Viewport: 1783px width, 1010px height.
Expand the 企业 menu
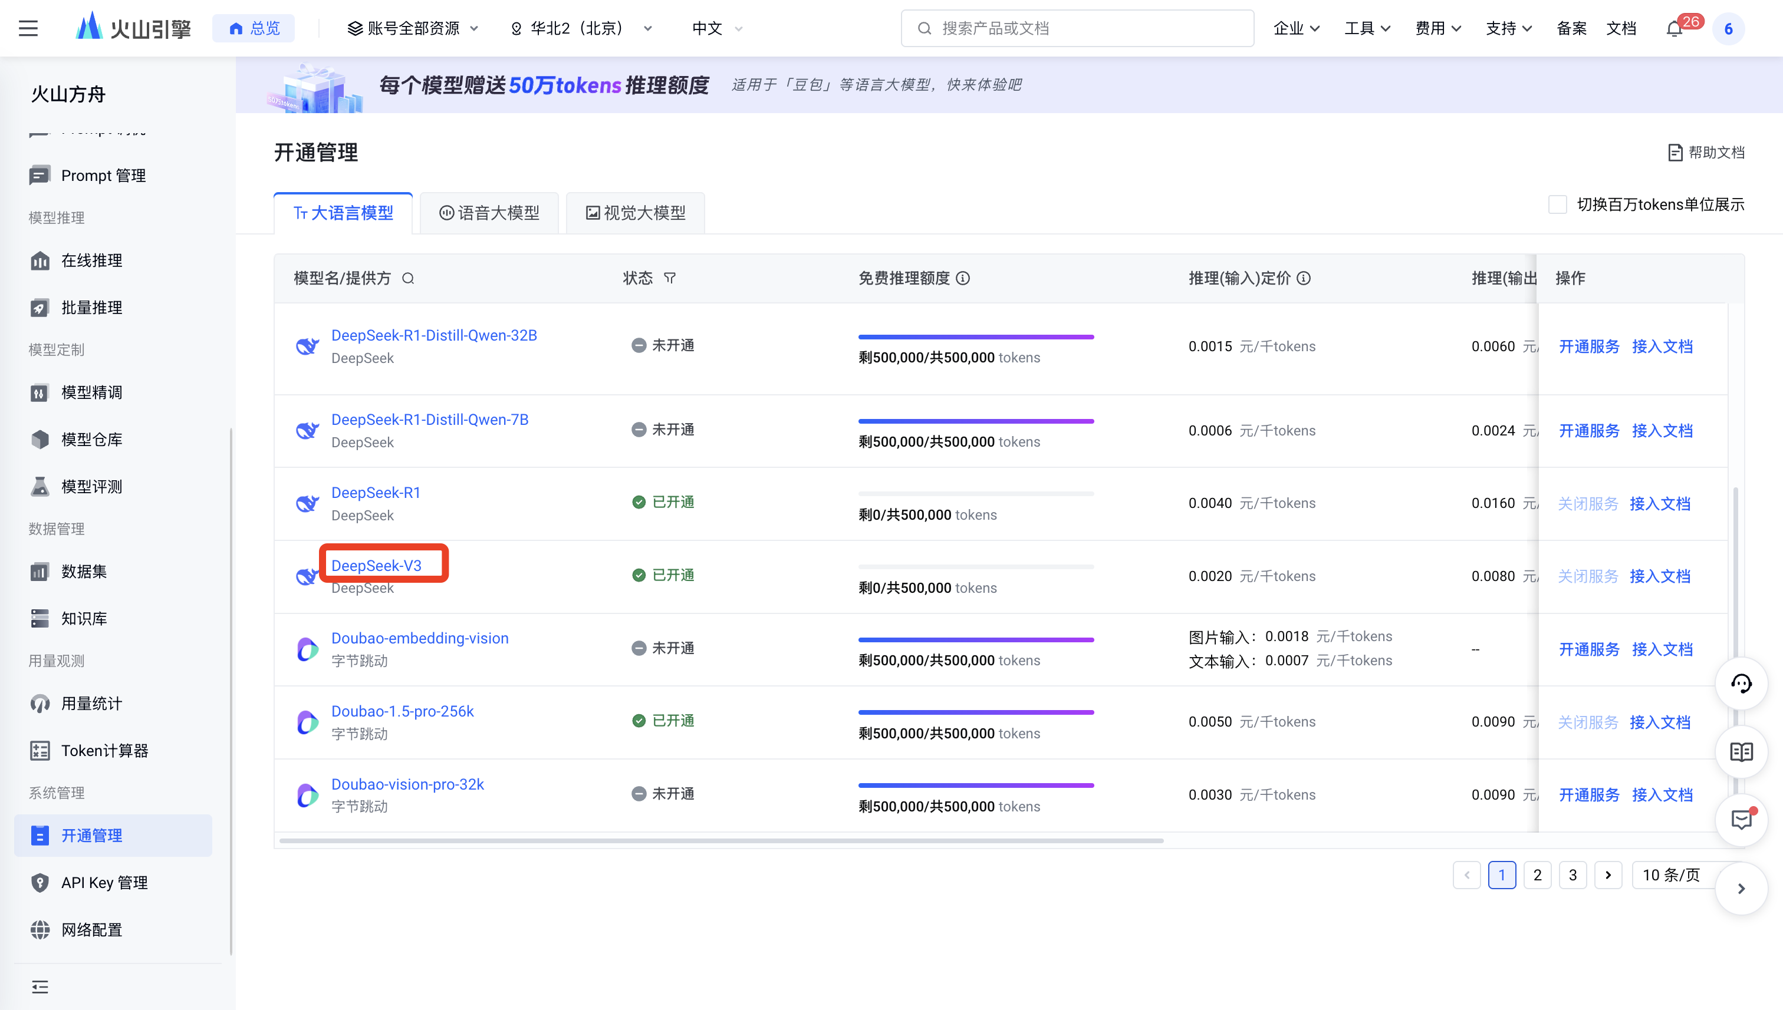1297,28
